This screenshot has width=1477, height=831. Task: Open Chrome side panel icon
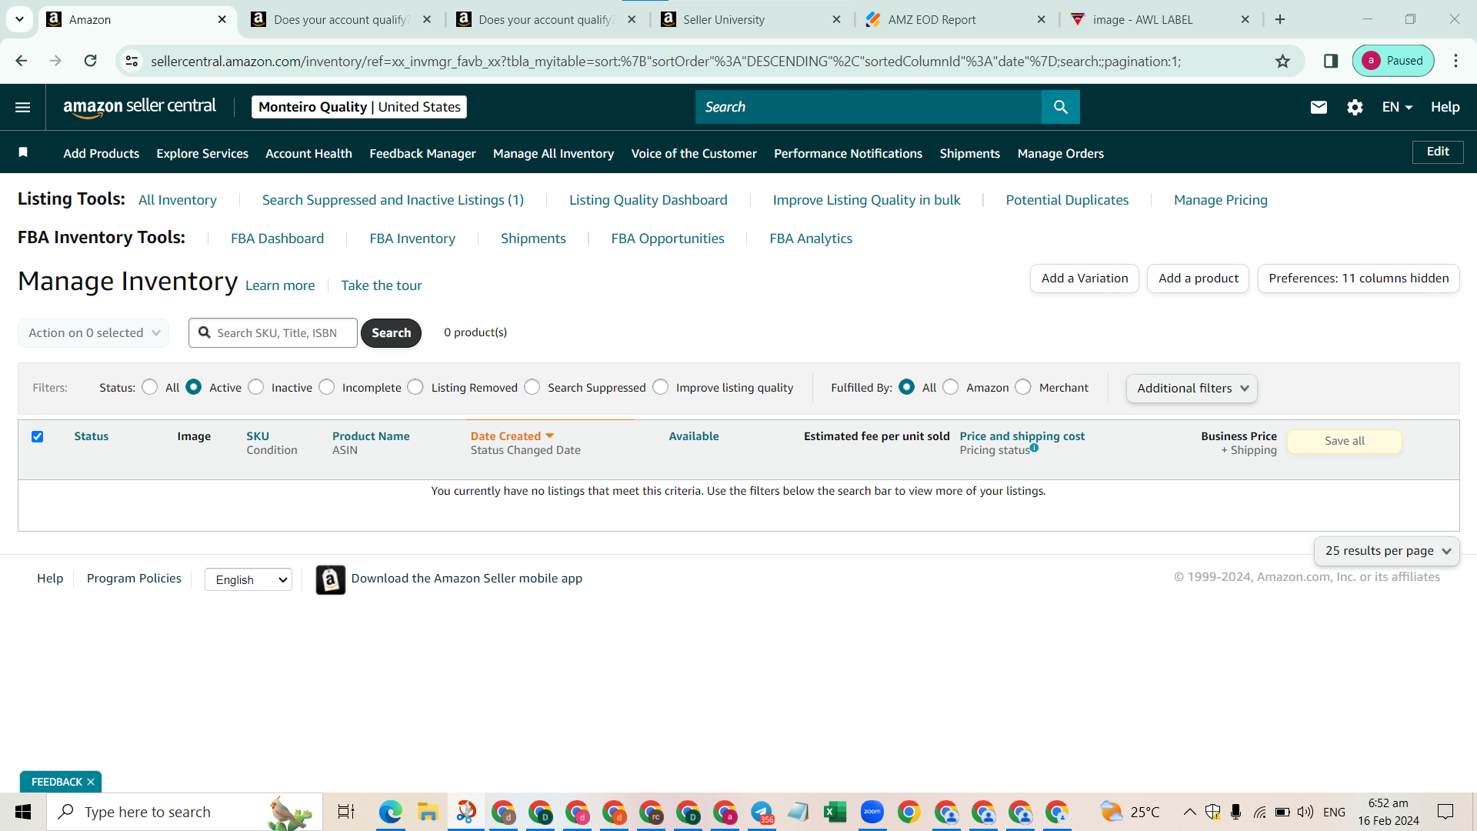1331,61
